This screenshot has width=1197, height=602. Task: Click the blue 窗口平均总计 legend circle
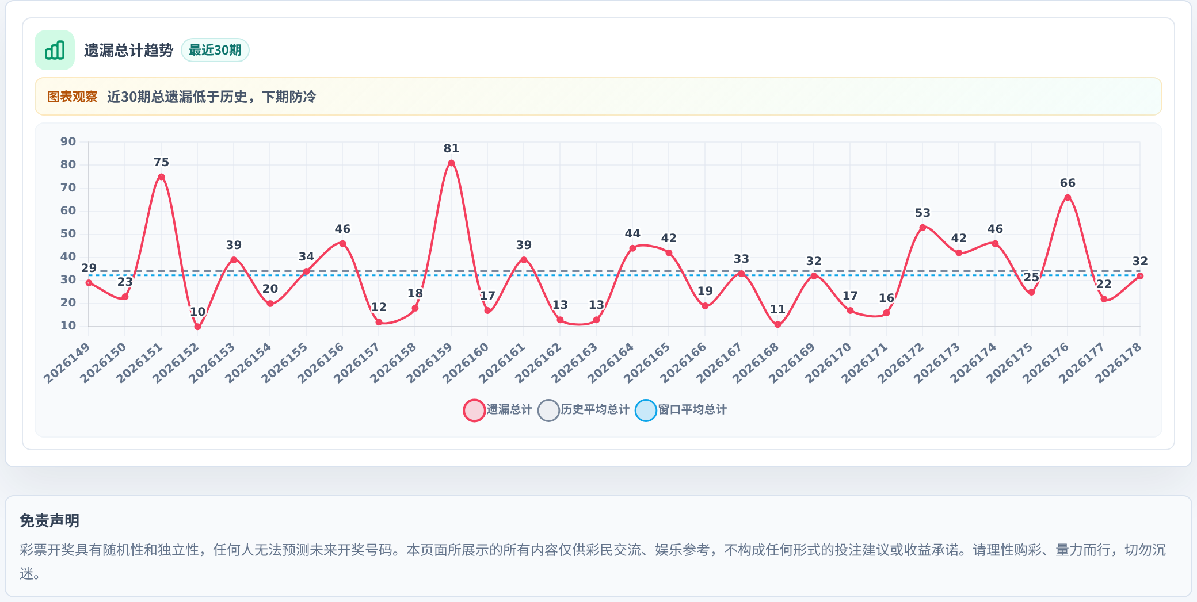click(646, 411)
